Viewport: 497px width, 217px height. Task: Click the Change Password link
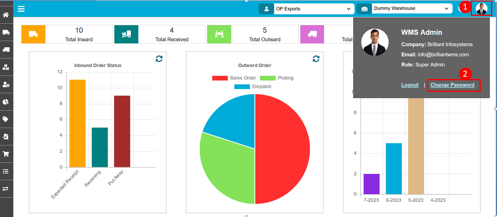(452, 85)
